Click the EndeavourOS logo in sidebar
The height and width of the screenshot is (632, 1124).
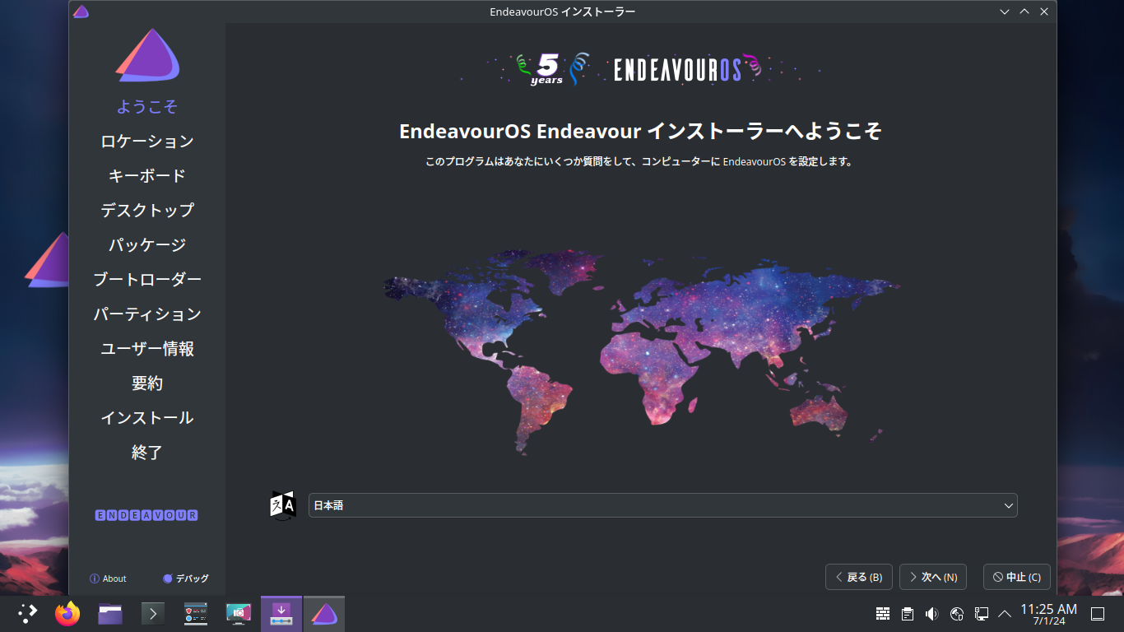147,55
